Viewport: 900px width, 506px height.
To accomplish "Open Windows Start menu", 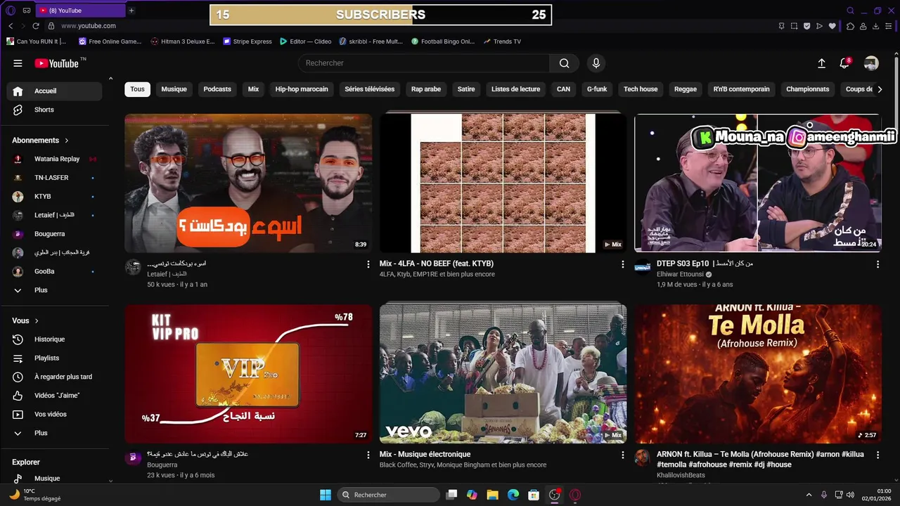I will coord(326,495).
